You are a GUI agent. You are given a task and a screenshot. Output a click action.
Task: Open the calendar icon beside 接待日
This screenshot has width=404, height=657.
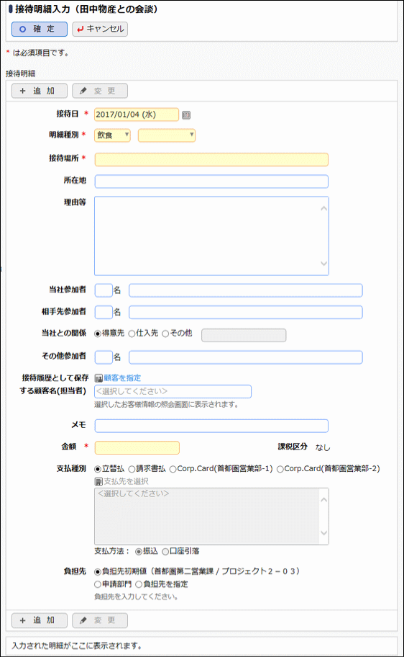[186, 115]
